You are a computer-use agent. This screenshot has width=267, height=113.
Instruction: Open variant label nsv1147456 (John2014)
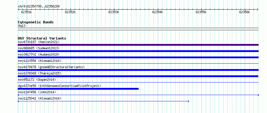click(37, 92)
